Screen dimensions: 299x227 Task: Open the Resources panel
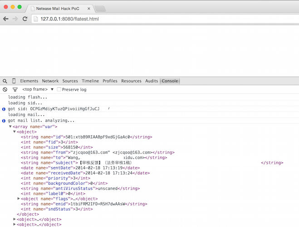(x=132, y=81)
